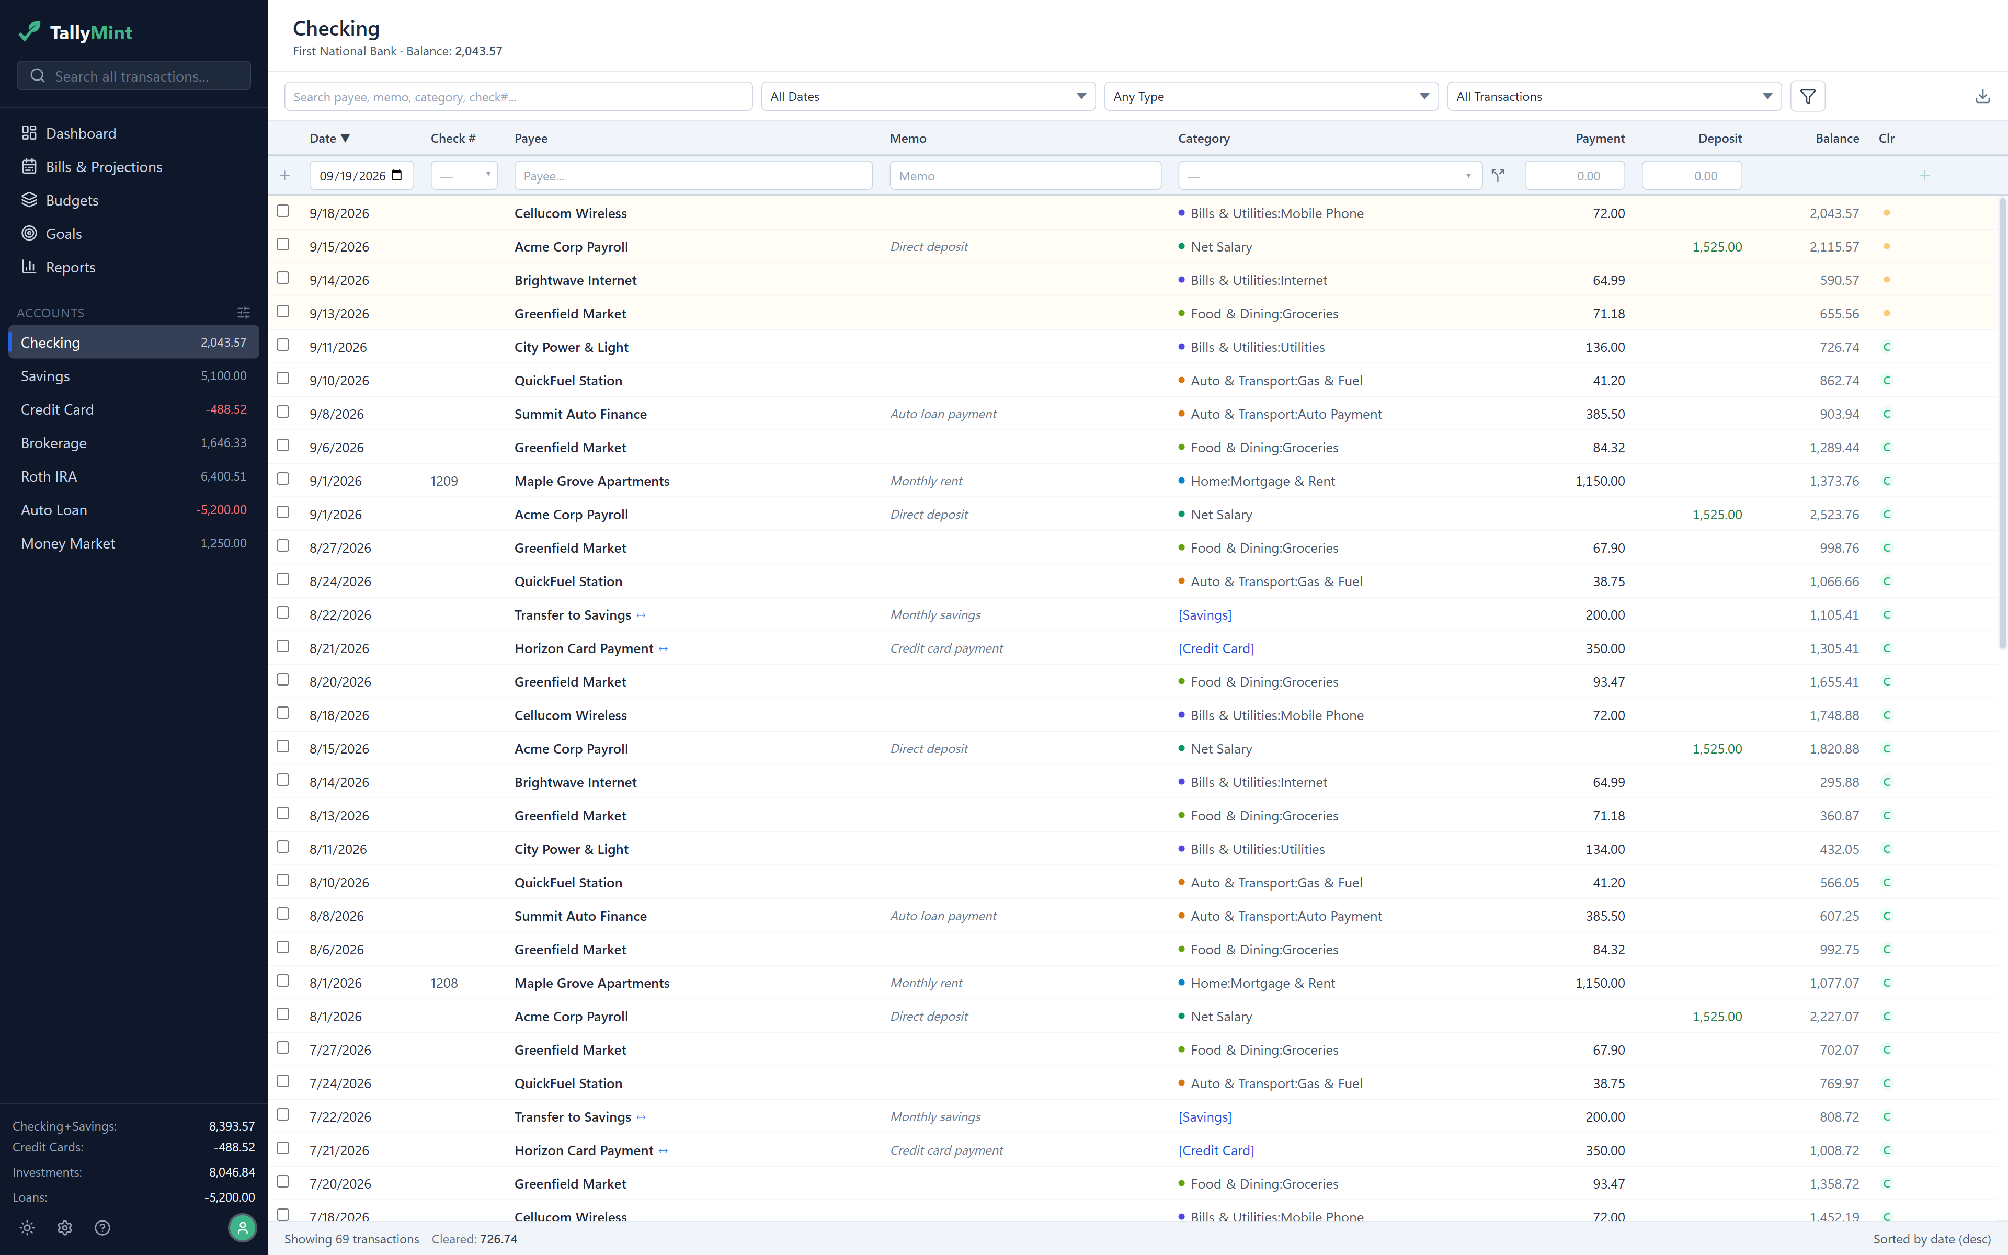Image resolution: width=2008 pixels, height=1255 pixels.
Task: Click pending dot on 9/15/2026 Acme Payroll
Action: click(x=1887, y=246)
